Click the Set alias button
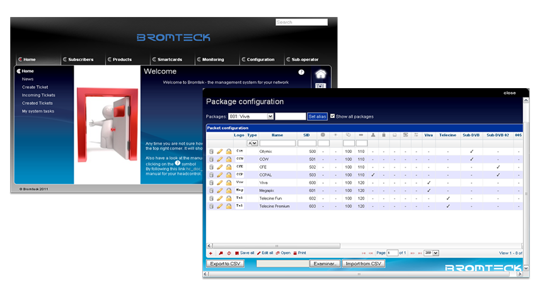The width and height of the screenshot is (542, 292). point(317,116)
